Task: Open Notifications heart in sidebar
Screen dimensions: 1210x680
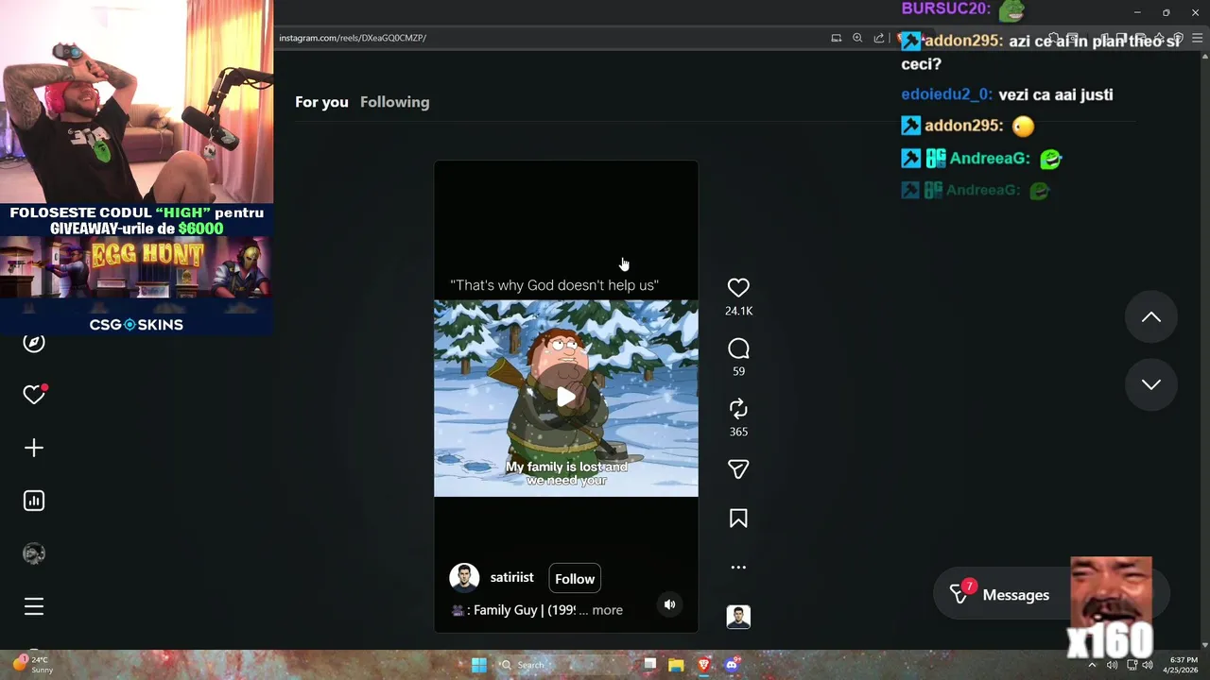Action: tap(34, 395)
